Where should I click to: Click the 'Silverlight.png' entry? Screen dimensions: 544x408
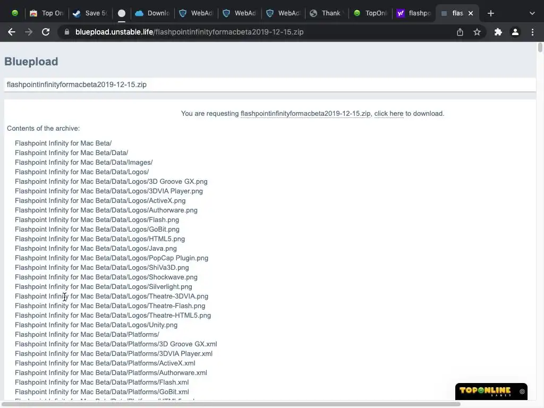pyautogui.click(x=104, y=286)
